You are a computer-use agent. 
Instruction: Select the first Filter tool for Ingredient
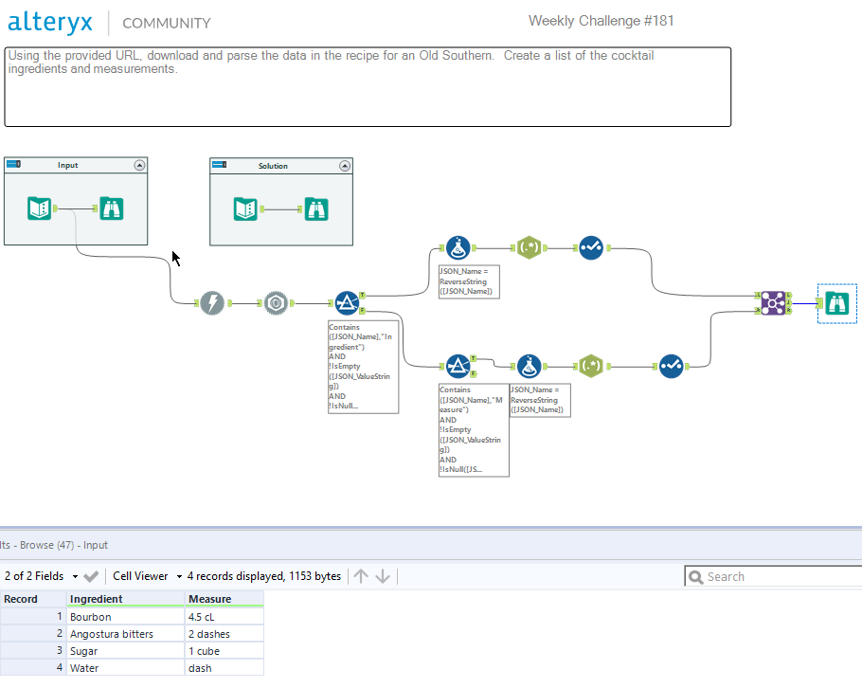tap(347, 303)
